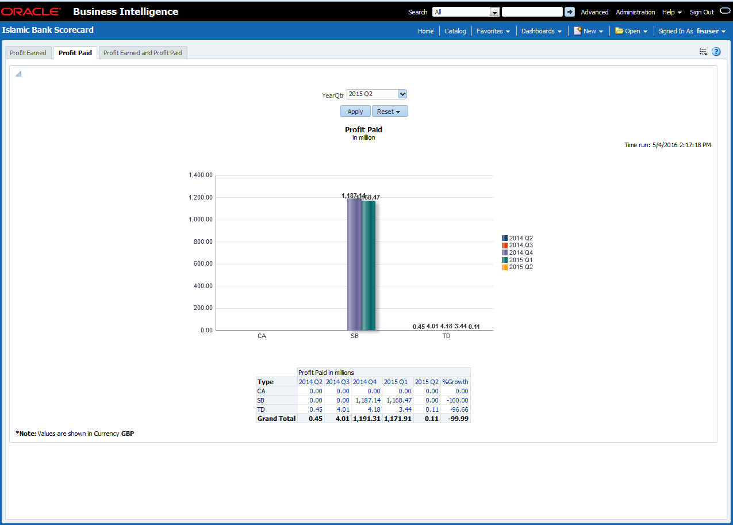The height and width of the screenshot is (525, 733).
Task: Expand the Favorites menu
Action: click(493, 31)
